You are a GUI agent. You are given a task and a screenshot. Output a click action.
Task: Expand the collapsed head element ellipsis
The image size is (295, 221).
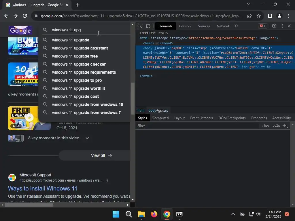(157, 43)
